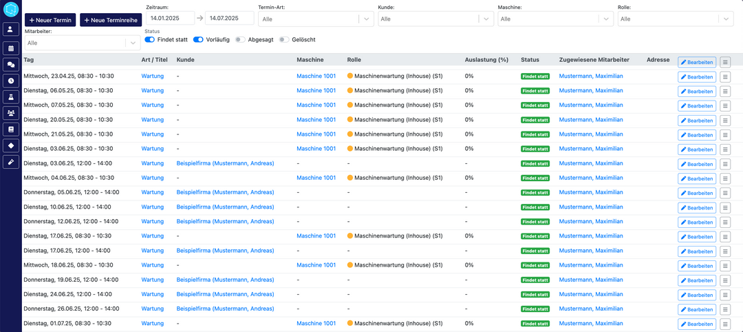Click the Rolle column header
This screenshot has height=332, width=743.
point(354,60)
